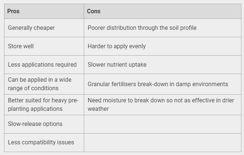Click 'Poorer distribution through the soil profile'

tap(142, 28)
